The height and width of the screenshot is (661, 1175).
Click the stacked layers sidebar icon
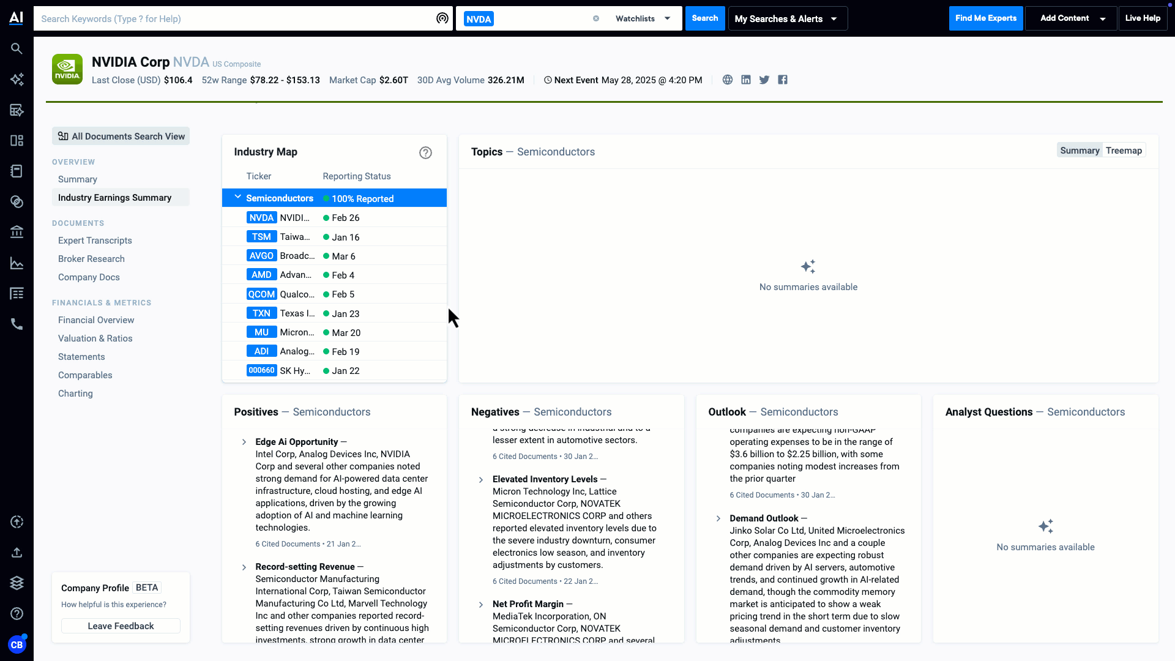coord(17,583)
